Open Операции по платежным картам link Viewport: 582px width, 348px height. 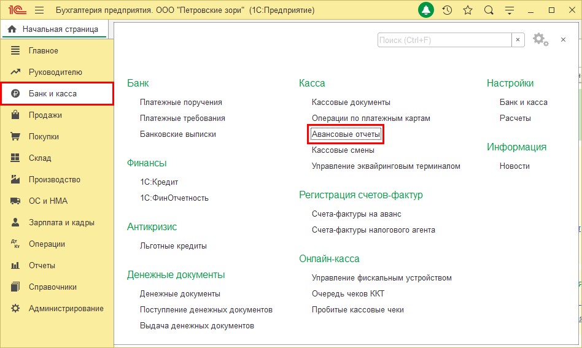click(371, 118)
